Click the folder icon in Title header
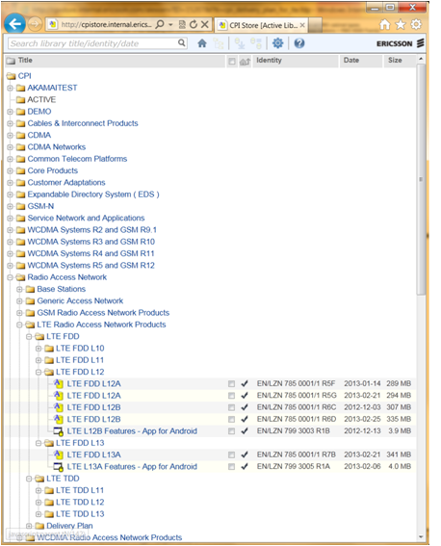 tap(12, 61)
